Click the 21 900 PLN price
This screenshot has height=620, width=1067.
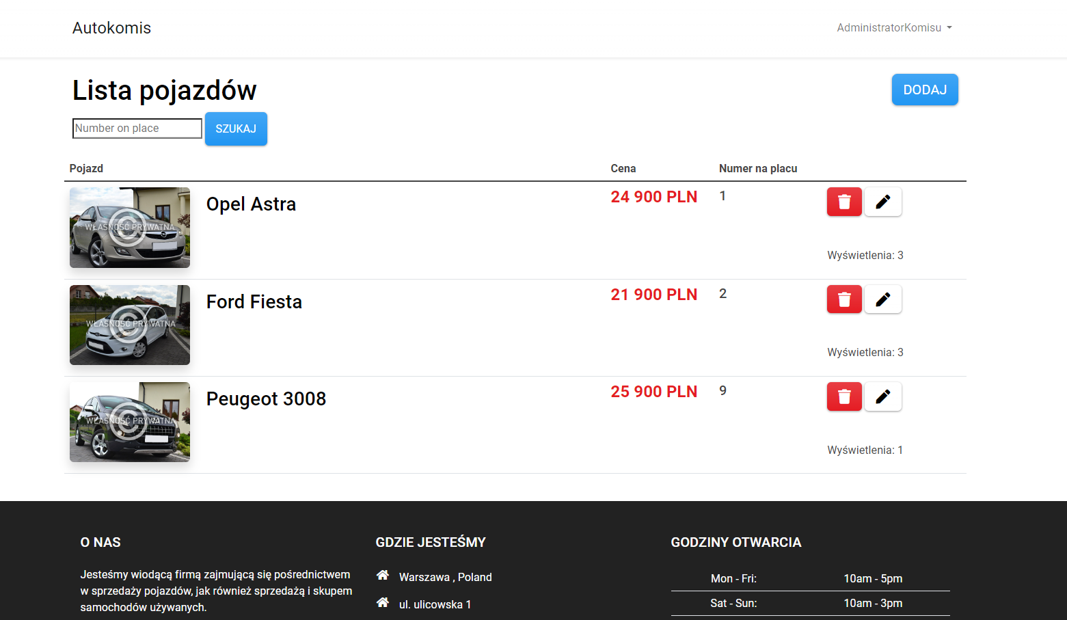tap(654, 295)
